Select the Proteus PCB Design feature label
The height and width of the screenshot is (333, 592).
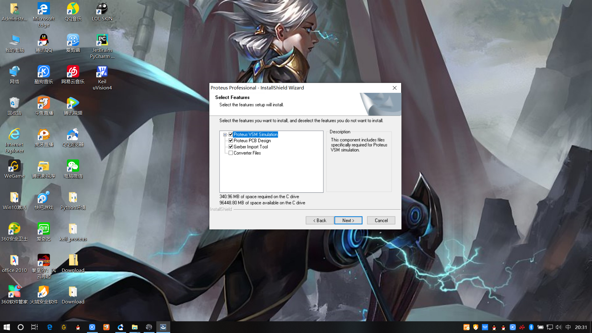pyautogui.click(x=252, y=141)
